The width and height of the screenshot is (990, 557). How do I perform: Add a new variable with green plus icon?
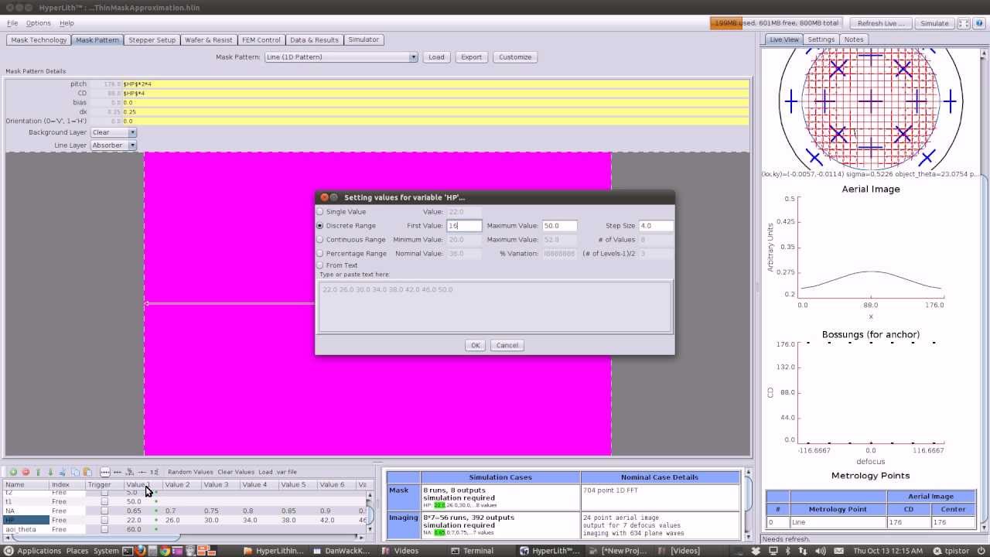pos(13,472)
